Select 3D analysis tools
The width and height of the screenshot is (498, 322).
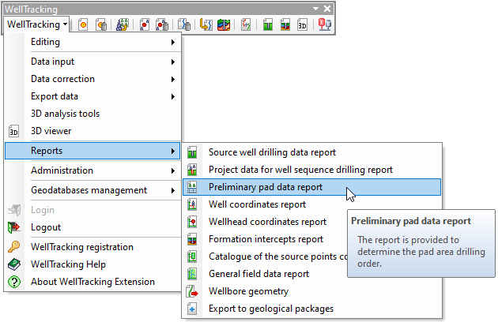[x=92, y=114]
